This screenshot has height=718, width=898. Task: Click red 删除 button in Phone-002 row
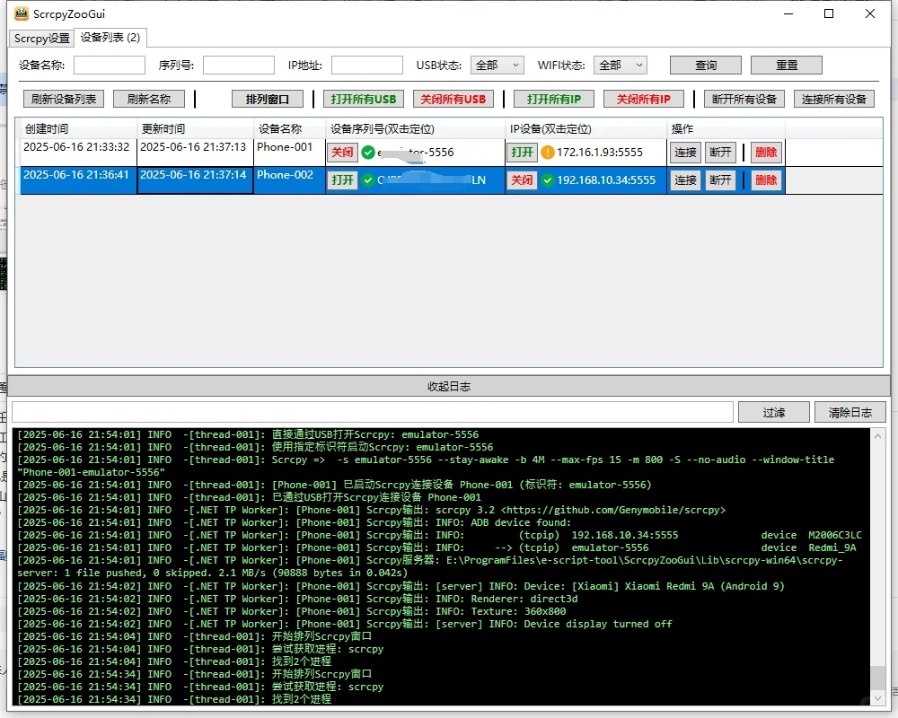click(x=766, y=179)
